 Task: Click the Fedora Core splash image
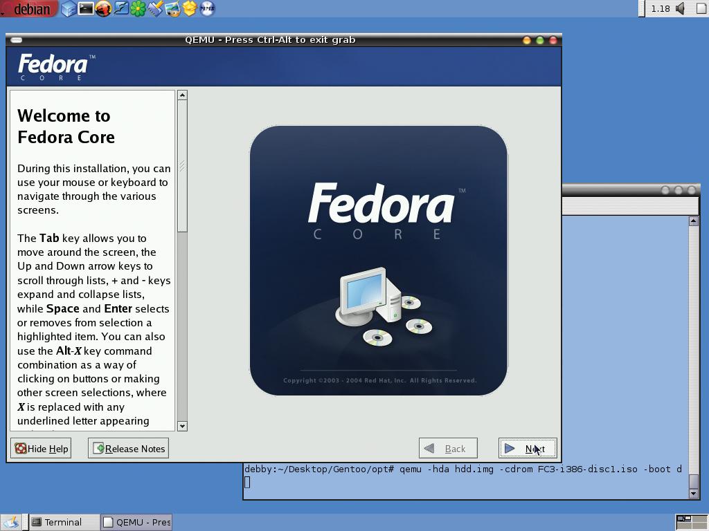379,261
